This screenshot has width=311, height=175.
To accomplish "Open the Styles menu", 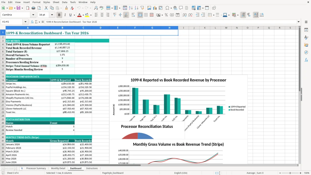I will [47, 2].
